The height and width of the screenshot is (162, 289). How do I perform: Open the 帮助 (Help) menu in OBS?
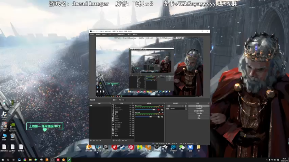click(x=135, y=34)
